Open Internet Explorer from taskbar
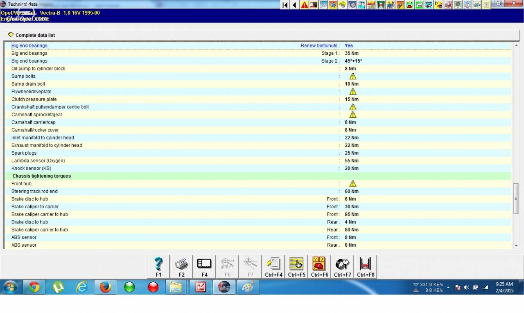The image size is (524, 313). (82, 287)
